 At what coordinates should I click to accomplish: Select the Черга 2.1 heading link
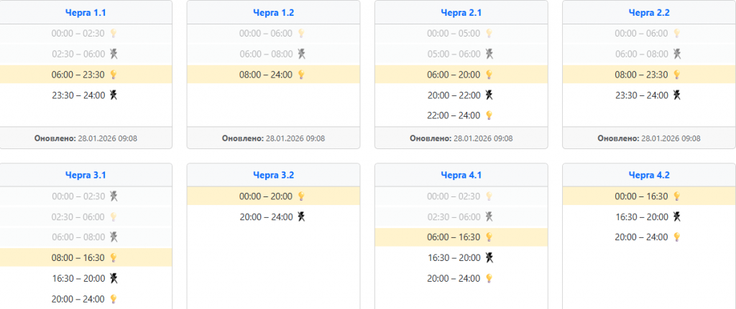click(x=461, y=12)
